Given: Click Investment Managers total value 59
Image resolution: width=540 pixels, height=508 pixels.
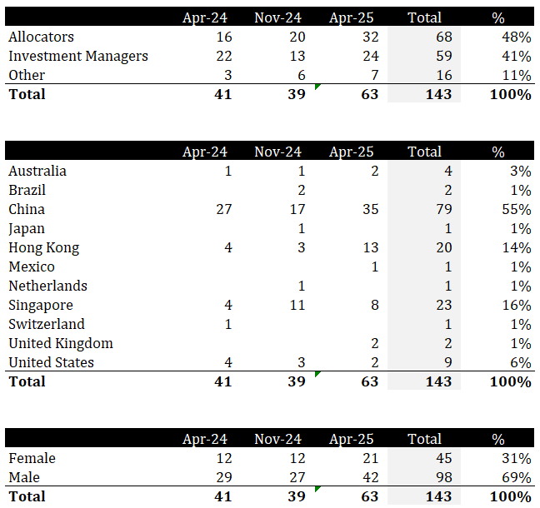Looking at the screenshot, I should click(444, 56).
